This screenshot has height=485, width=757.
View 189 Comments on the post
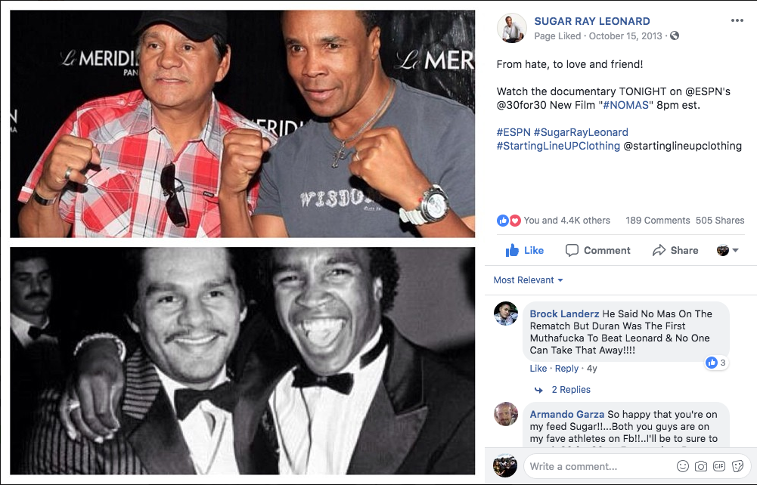656,220
